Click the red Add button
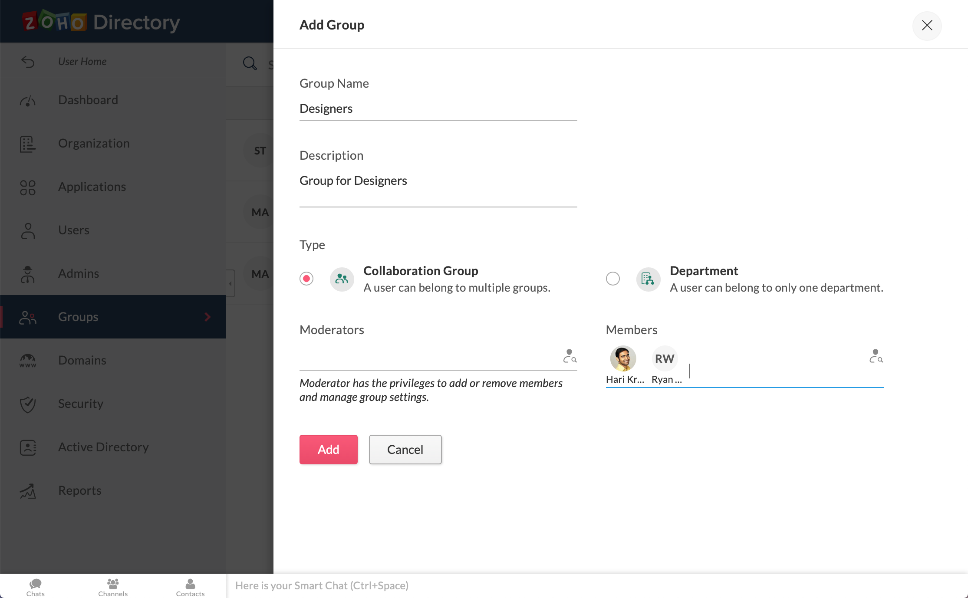 tap(328, 450)
